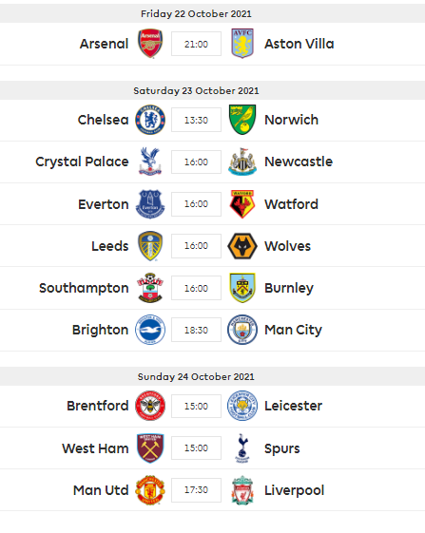425x533 pixels.
Task: Click the 13:30 Chelsea v Norwich time
Action: click(x=197, y=120)
